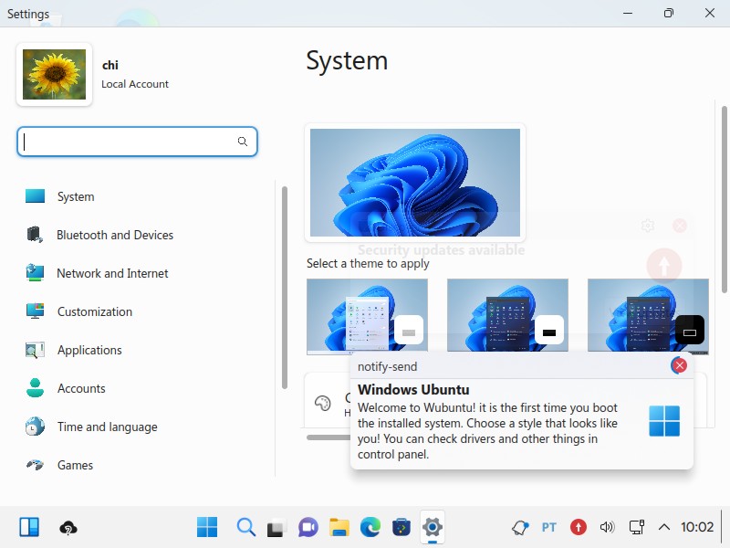This screenshot has height=548, width=730.
Task: Go to Bluetooth and Devices settings
Action: [114, 235]
